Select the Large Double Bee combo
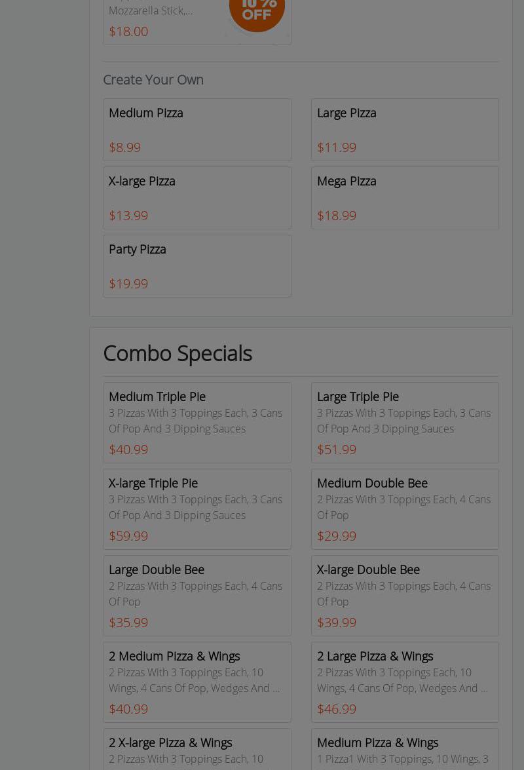The image size is (524, 770). click(196, 596)
